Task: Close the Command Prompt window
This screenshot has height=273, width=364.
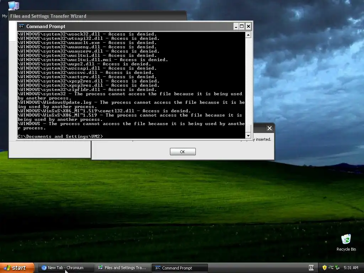Action: [x=248, y=26]
